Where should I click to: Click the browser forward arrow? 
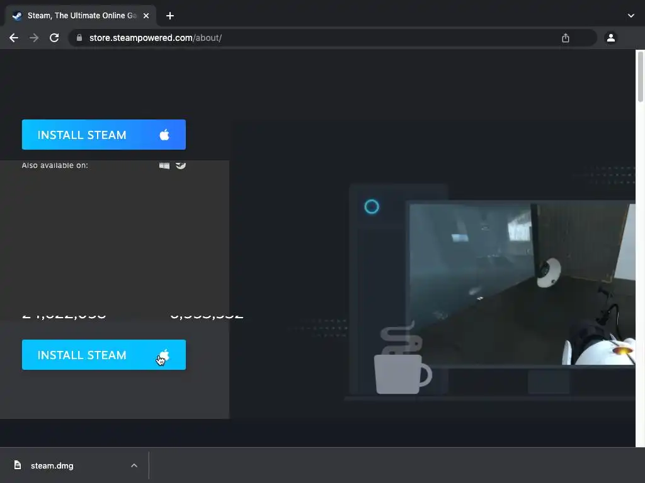[34, 38]
